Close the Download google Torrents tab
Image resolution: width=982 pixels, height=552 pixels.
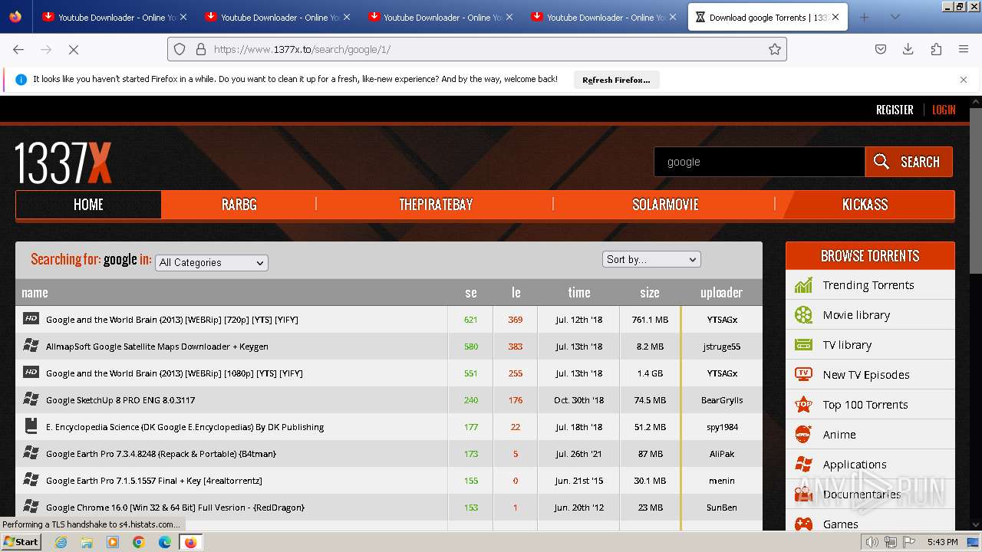click(835, 17)
